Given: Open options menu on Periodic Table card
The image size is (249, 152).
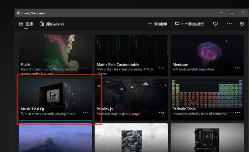Looking at the screenshot, I should point(237,112).
